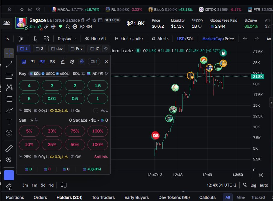
Task: Undo the last chart action
Action: click(245, 39)
